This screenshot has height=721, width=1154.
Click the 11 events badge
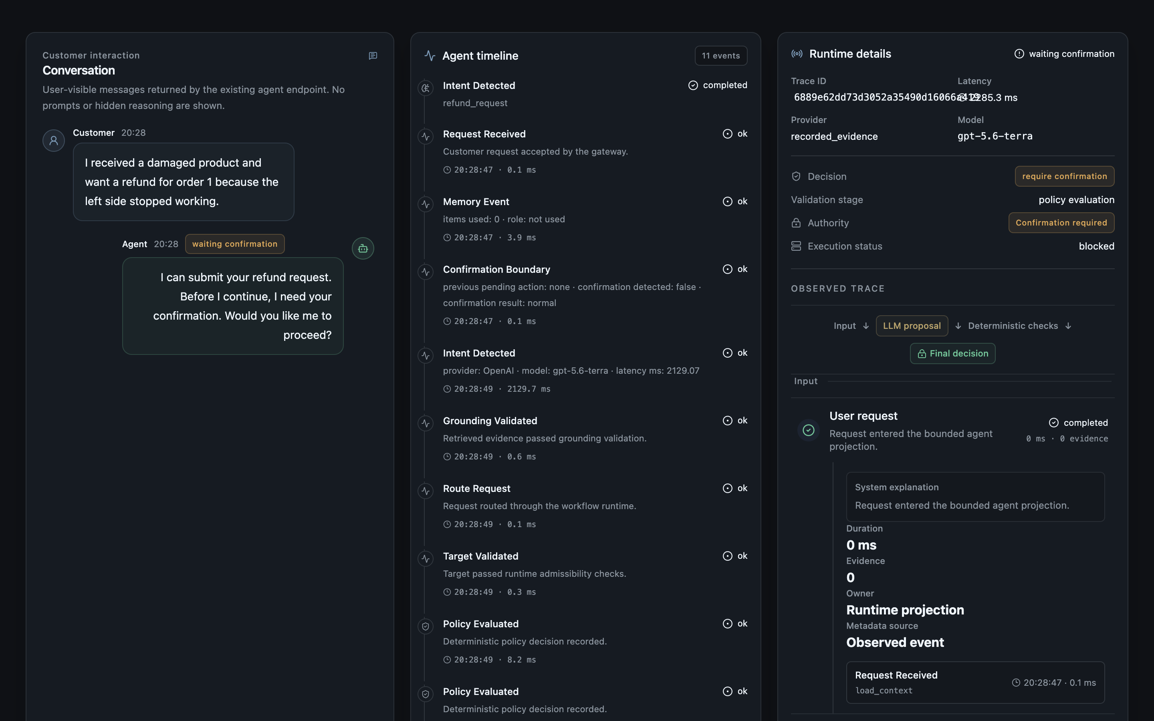pos(720,56)
